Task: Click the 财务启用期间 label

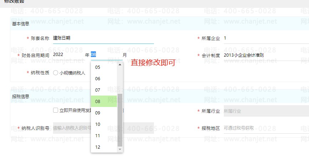Action: 36,55
